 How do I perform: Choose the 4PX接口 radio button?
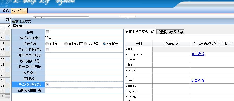point(85,44)
